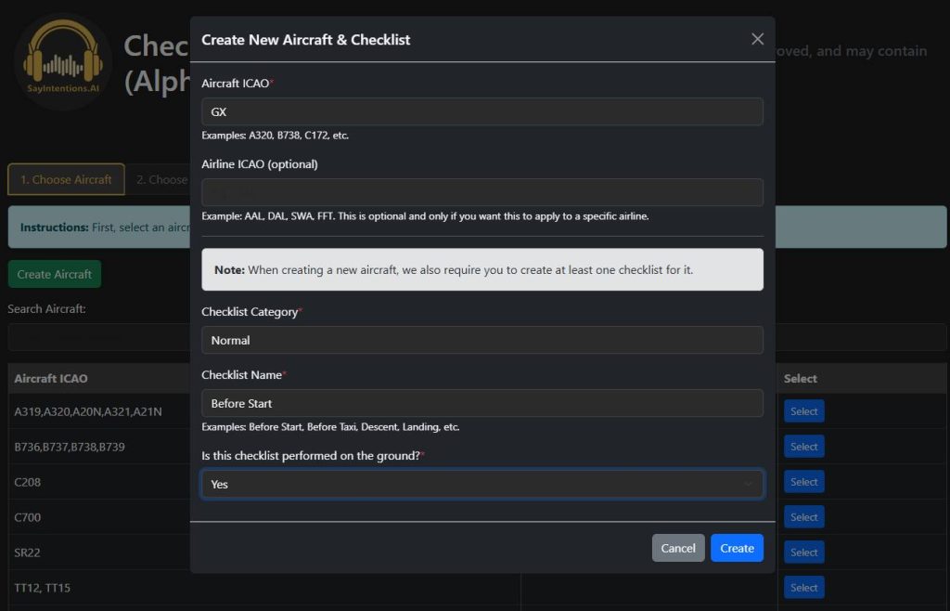Click the green Create Aircraft button
This screenshot has height=611, width=950.
(54, 275)
